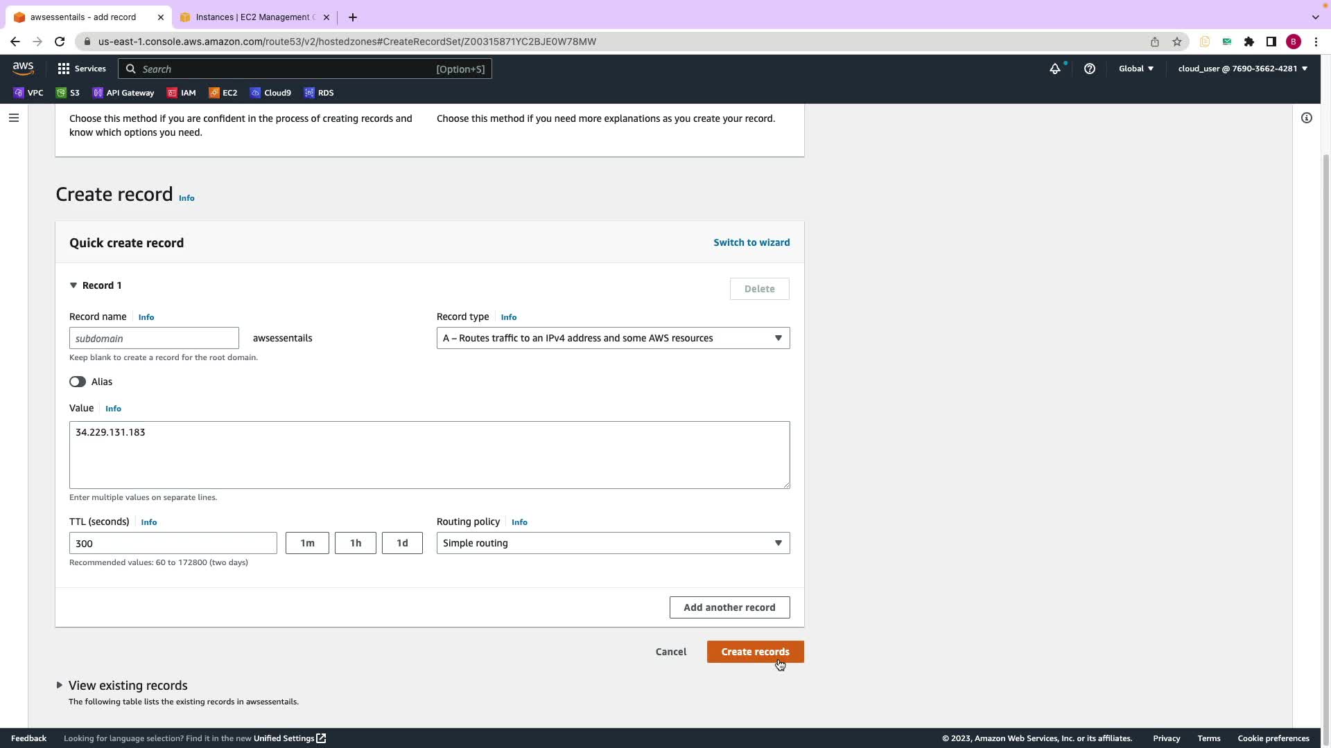Open the Services grid menu

tap(82, 69)
